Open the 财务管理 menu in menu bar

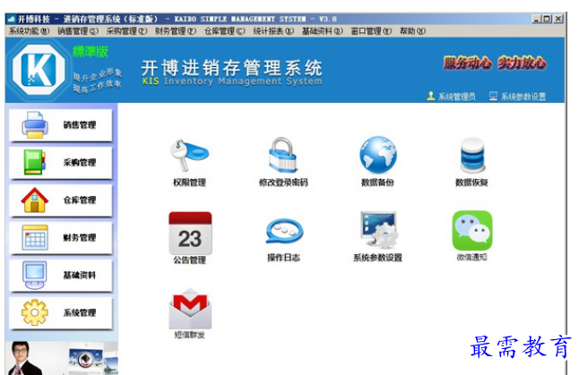[x=176, y=31]
